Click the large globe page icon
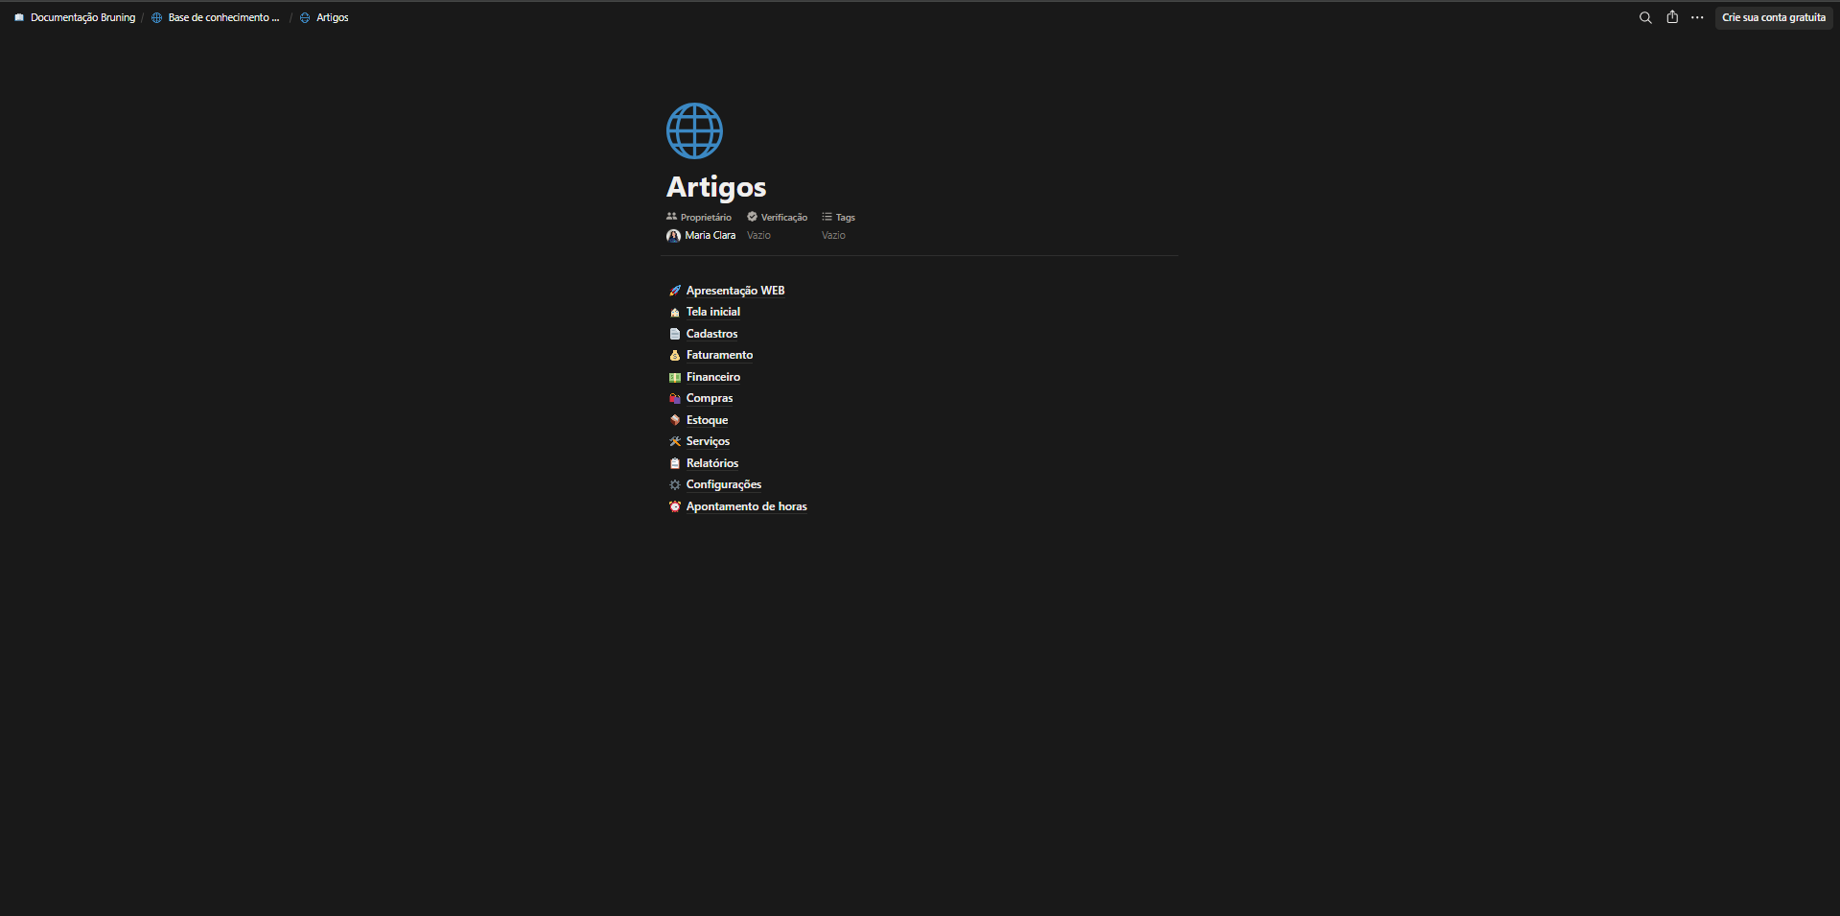Viewport: 1840px width, 916px height. (694, 130)
